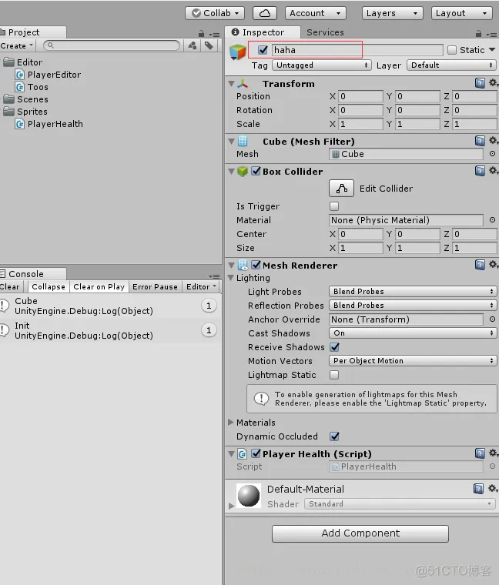Toggle Error Pause in Console

(x=155, y=286)
